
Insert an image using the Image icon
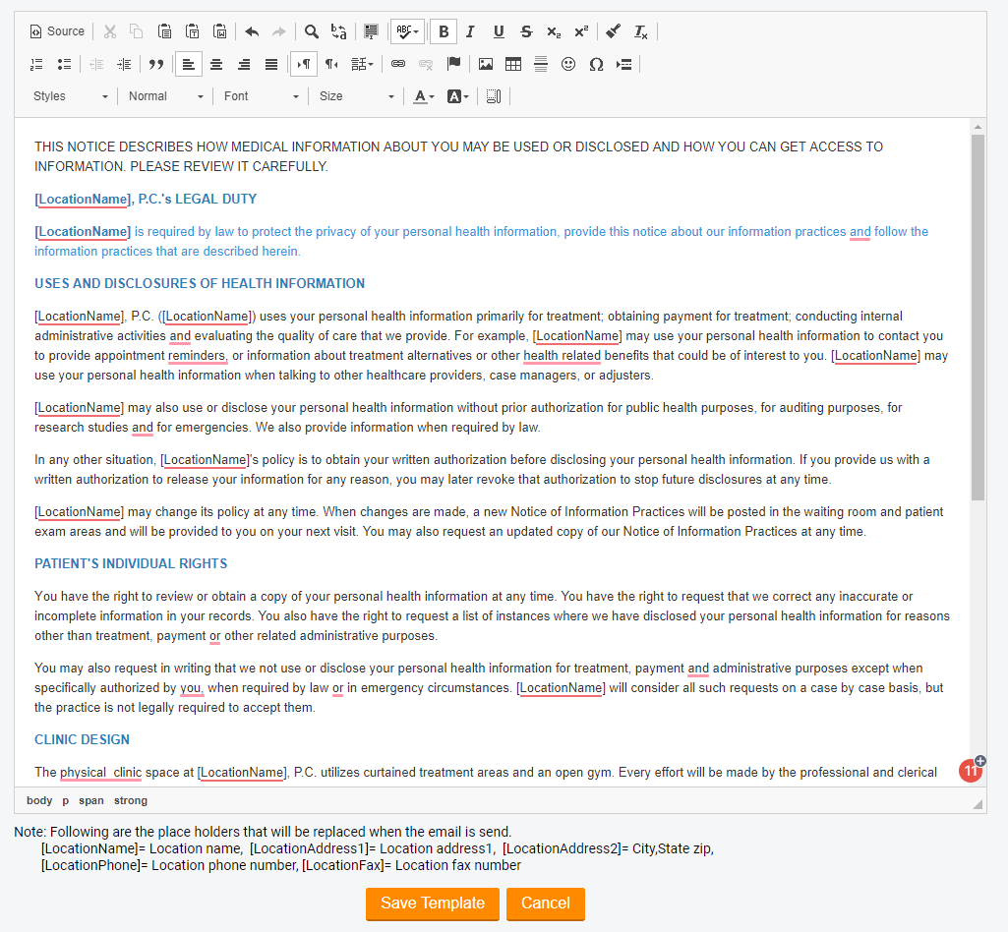coord(486,64)
